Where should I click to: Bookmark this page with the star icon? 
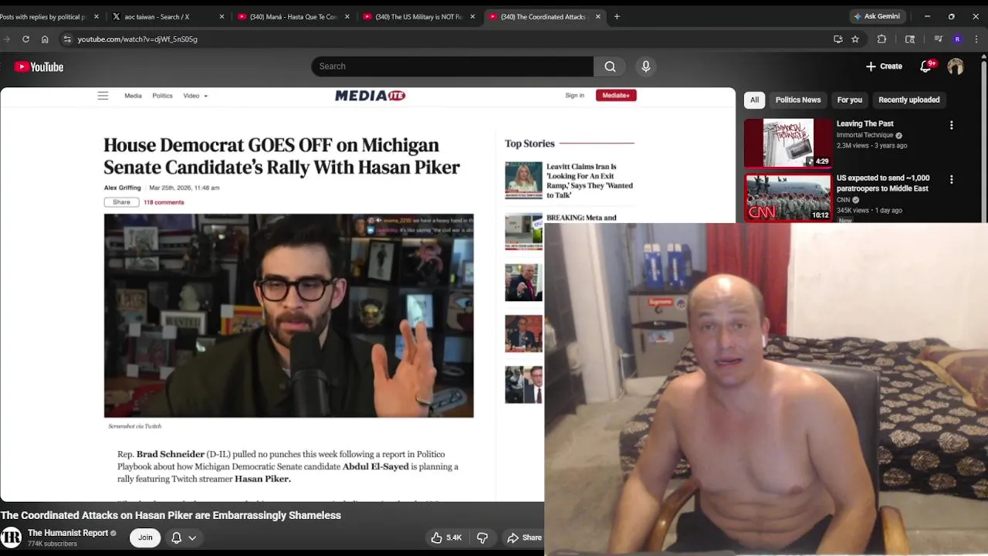pyautogui.click(x=855, y=39)
